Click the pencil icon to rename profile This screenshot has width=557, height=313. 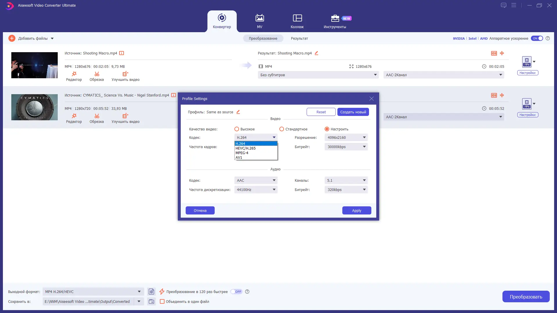(238, 112)
